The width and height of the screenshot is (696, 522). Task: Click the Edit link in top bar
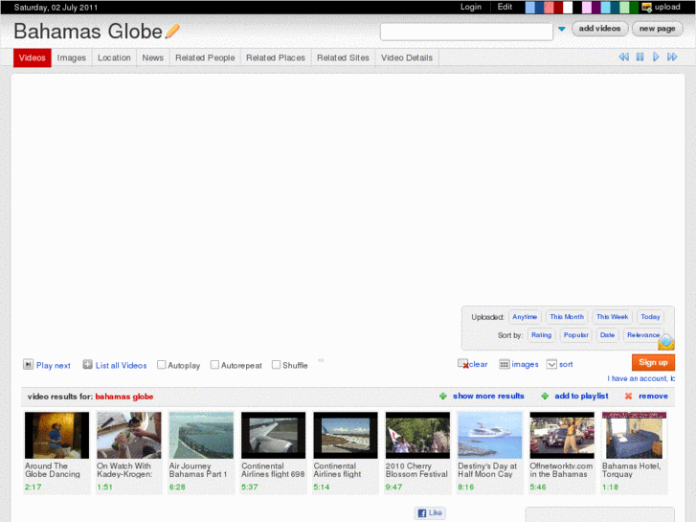pyautogui.click(x=505, y=7)
